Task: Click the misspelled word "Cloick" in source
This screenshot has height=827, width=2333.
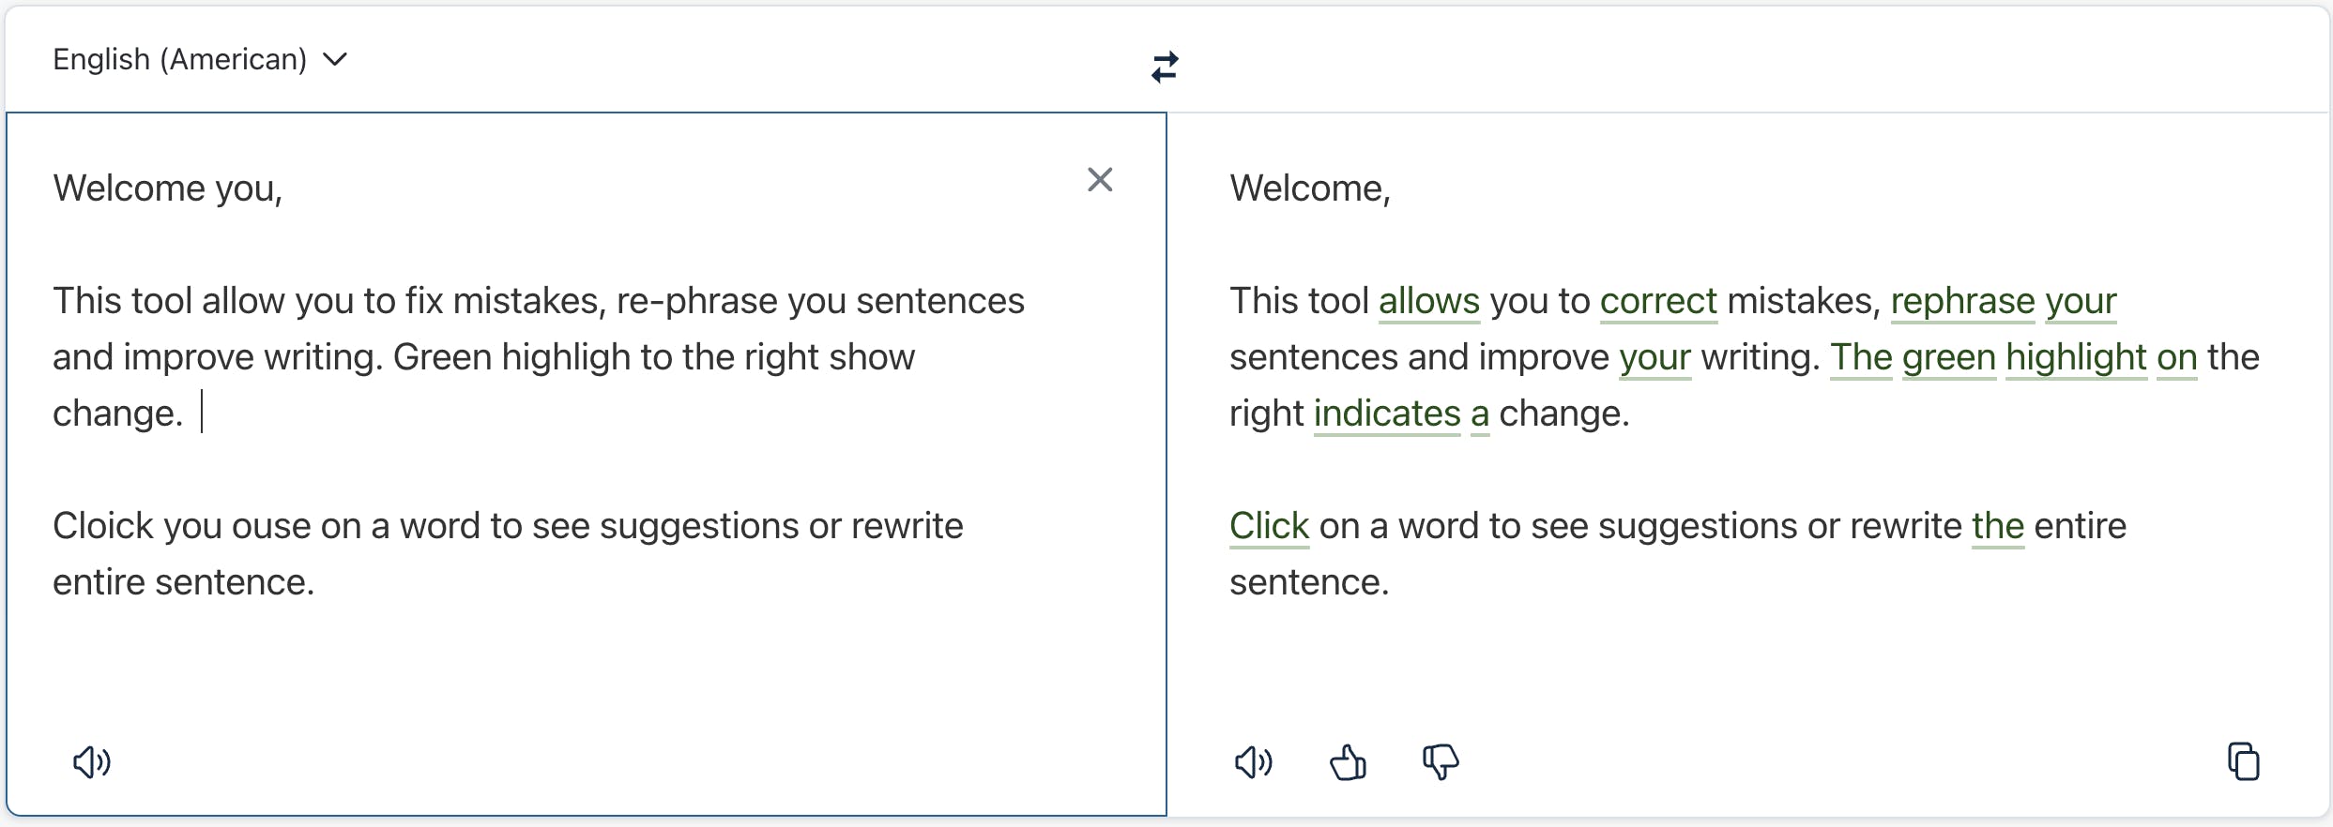Action: coord(103,527)
